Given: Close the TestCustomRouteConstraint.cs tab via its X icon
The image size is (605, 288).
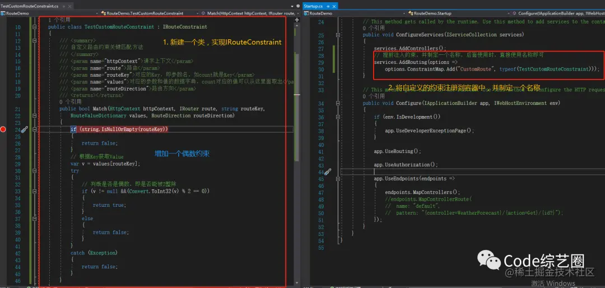Looking at the screenshot, I should 69,7.
